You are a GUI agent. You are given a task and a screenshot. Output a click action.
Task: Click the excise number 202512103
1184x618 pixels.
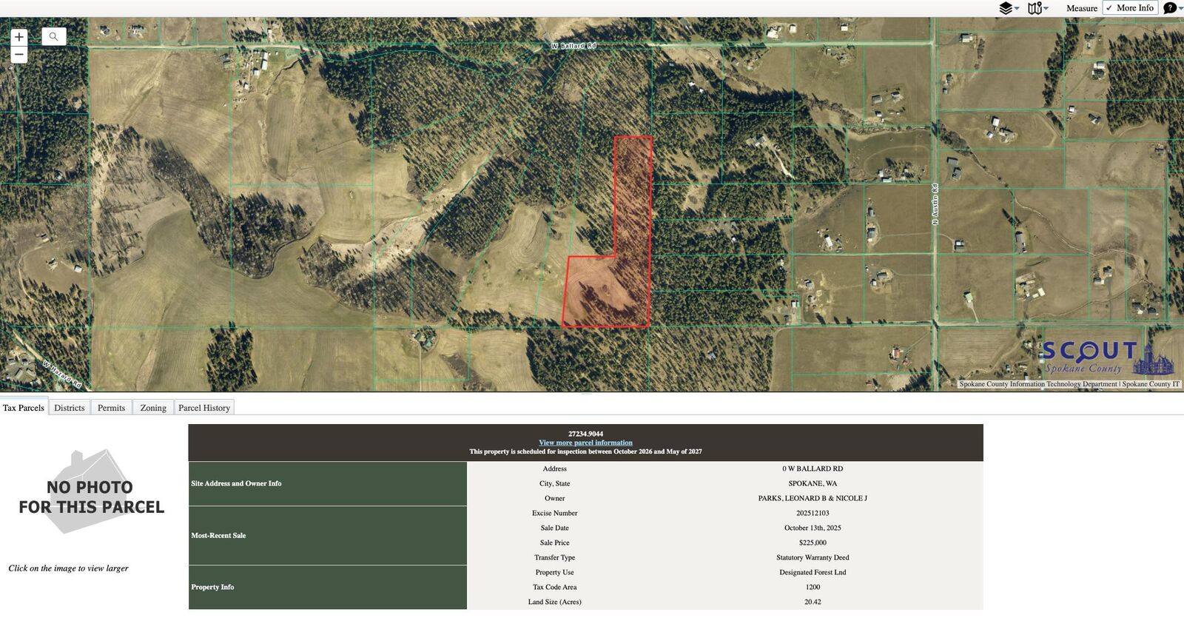[x=813, y=513]
